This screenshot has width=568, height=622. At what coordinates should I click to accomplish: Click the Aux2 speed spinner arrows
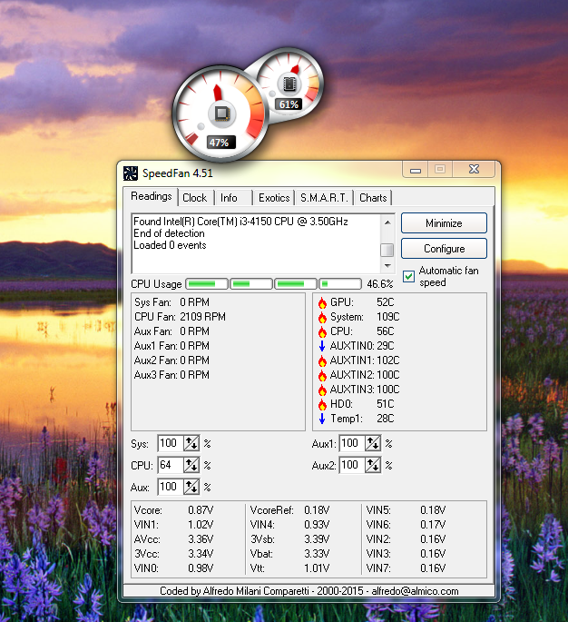[373, 465]
